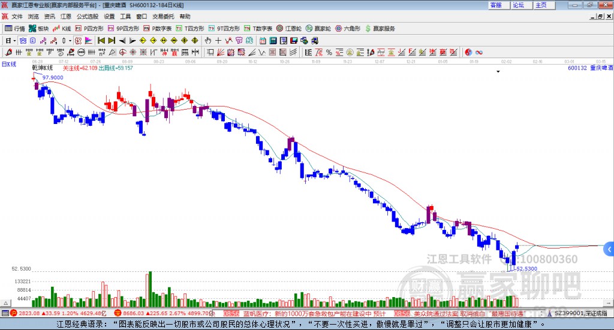Click the 乾坤K线 indicator name

(43, 68)
